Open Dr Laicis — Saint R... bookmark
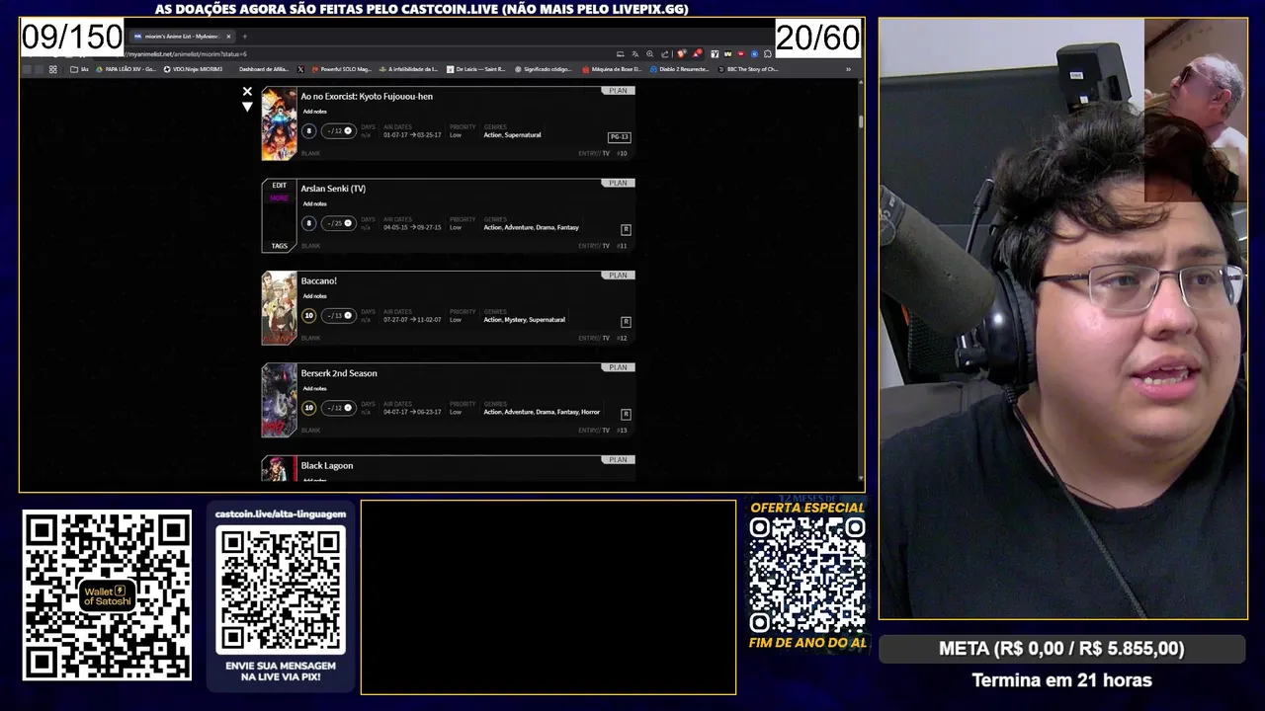This screenshot has height=711, width=1265. [x=476, y=69]
